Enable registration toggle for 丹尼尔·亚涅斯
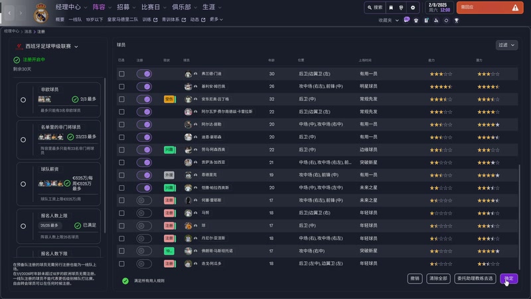Image resolution: width=531 pixels, height=299 pixels. [144, 239]
